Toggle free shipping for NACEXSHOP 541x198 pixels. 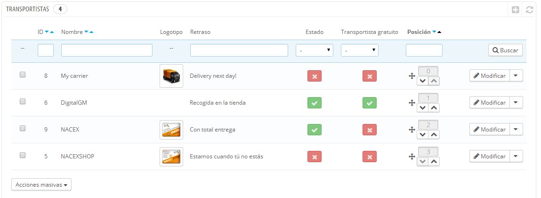pyautogui.click(x=370, y=157)
